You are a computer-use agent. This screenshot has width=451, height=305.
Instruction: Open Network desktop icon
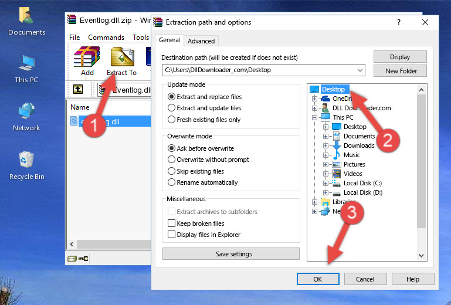pyautogui.click(x=26, y=111)
